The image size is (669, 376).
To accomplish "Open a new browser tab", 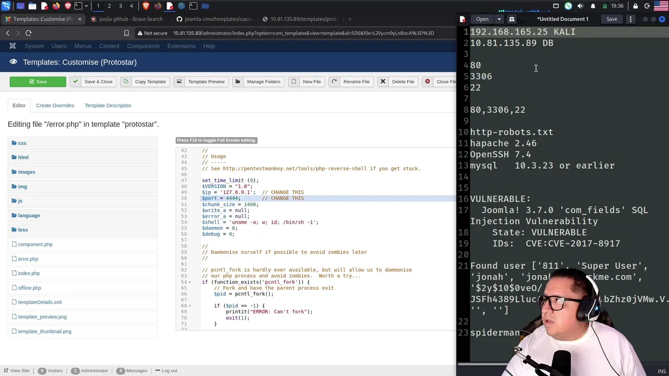I will tap(350, 19).
